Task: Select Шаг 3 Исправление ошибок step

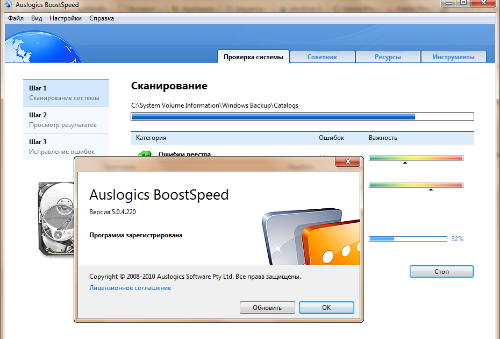Action: pyautogui.click(x=66, y=146)
